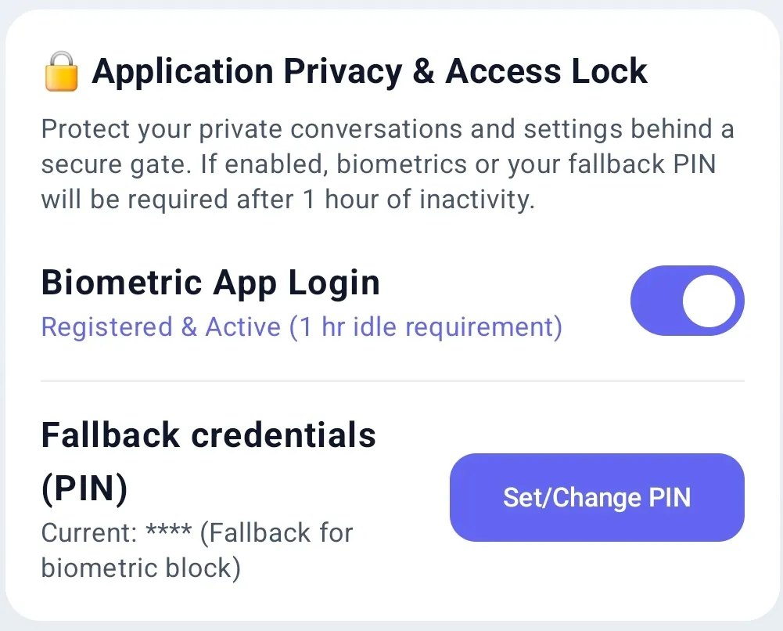
Task: Click the Fallback credentials heading
Action: (208, 434)
